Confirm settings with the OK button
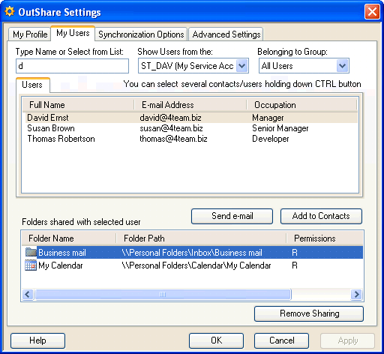The width and height of the screenshot is (384, 354). coord(216,340)
